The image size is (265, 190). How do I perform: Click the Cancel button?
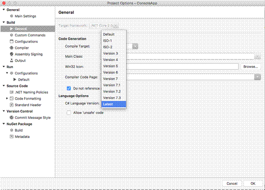click(232, 183)
